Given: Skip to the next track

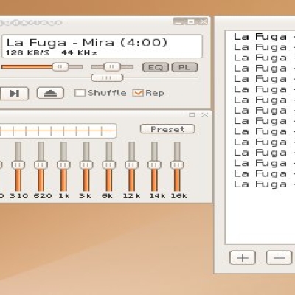Looking at the screenshot, I should point(15,94).
